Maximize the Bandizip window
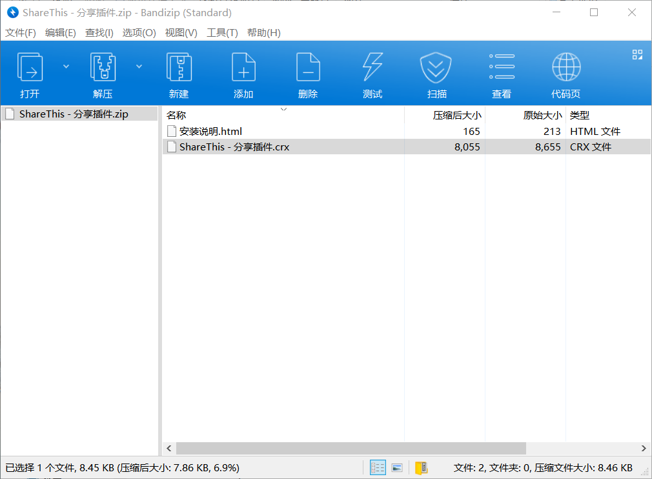 point(594,12)
